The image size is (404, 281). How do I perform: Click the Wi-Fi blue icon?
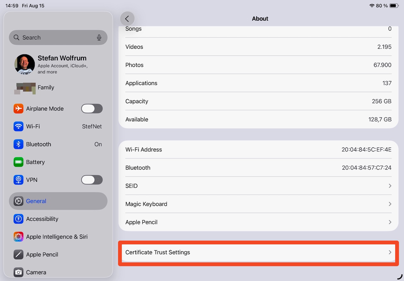tap(19, 126)
